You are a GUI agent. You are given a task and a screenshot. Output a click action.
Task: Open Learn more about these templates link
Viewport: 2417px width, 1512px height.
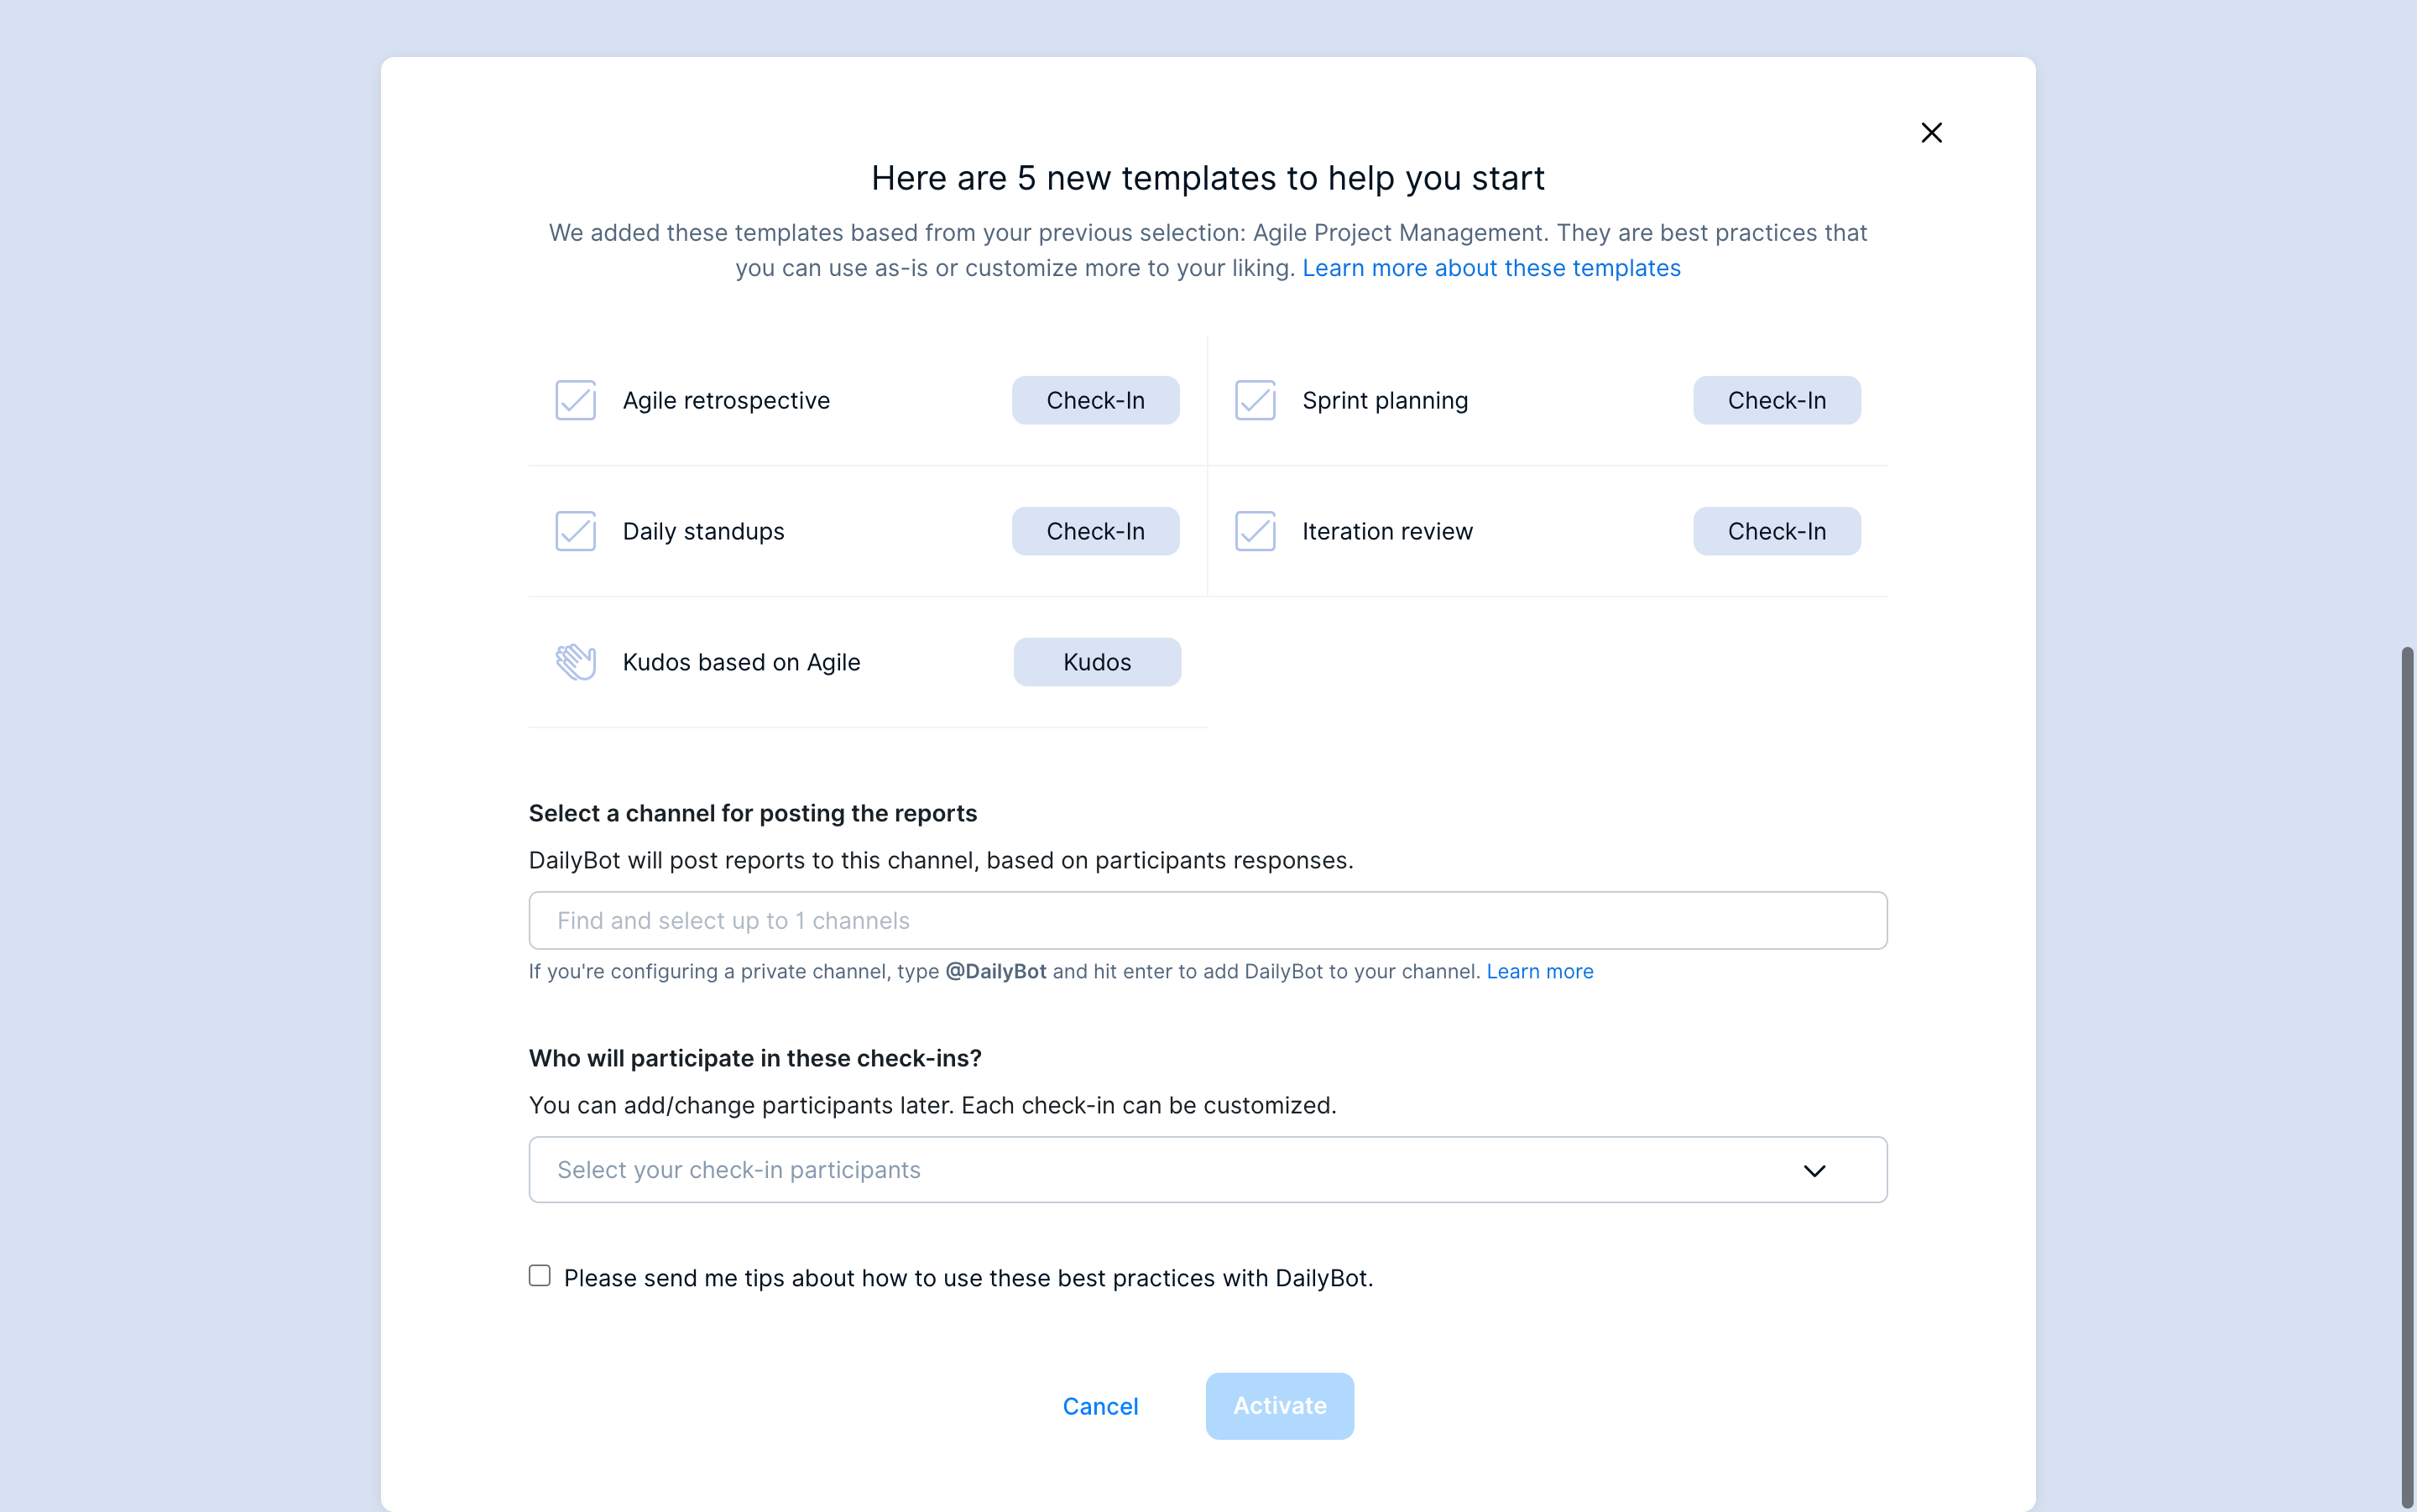(x=1491, y=268)
